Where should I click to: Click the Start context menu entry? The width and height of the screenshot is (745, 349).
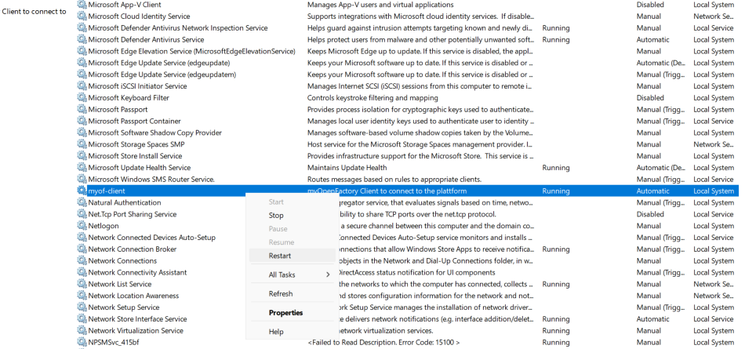click(x=293, y=202)
